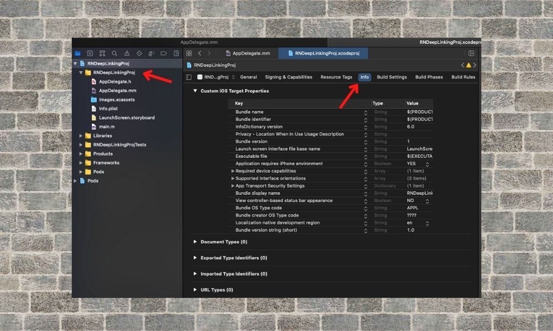Switch to the Build Settings tab
This screenshot has height=331, width=553.
coord(392,77)
